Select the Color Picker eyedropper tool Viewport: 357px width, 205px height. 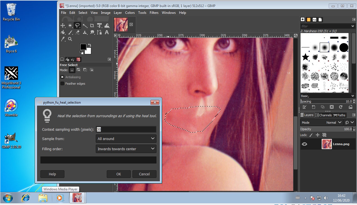coord(63,39)
